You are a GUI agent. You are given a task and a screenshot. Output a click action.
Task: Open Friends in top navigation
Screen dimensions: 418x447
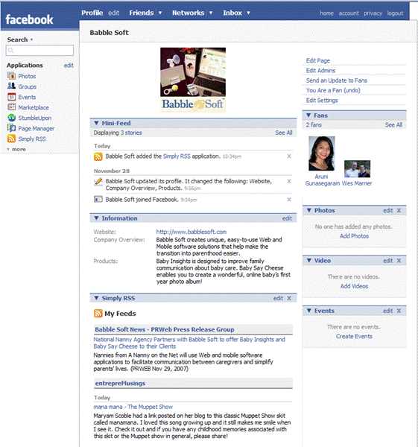coord(142,13)
